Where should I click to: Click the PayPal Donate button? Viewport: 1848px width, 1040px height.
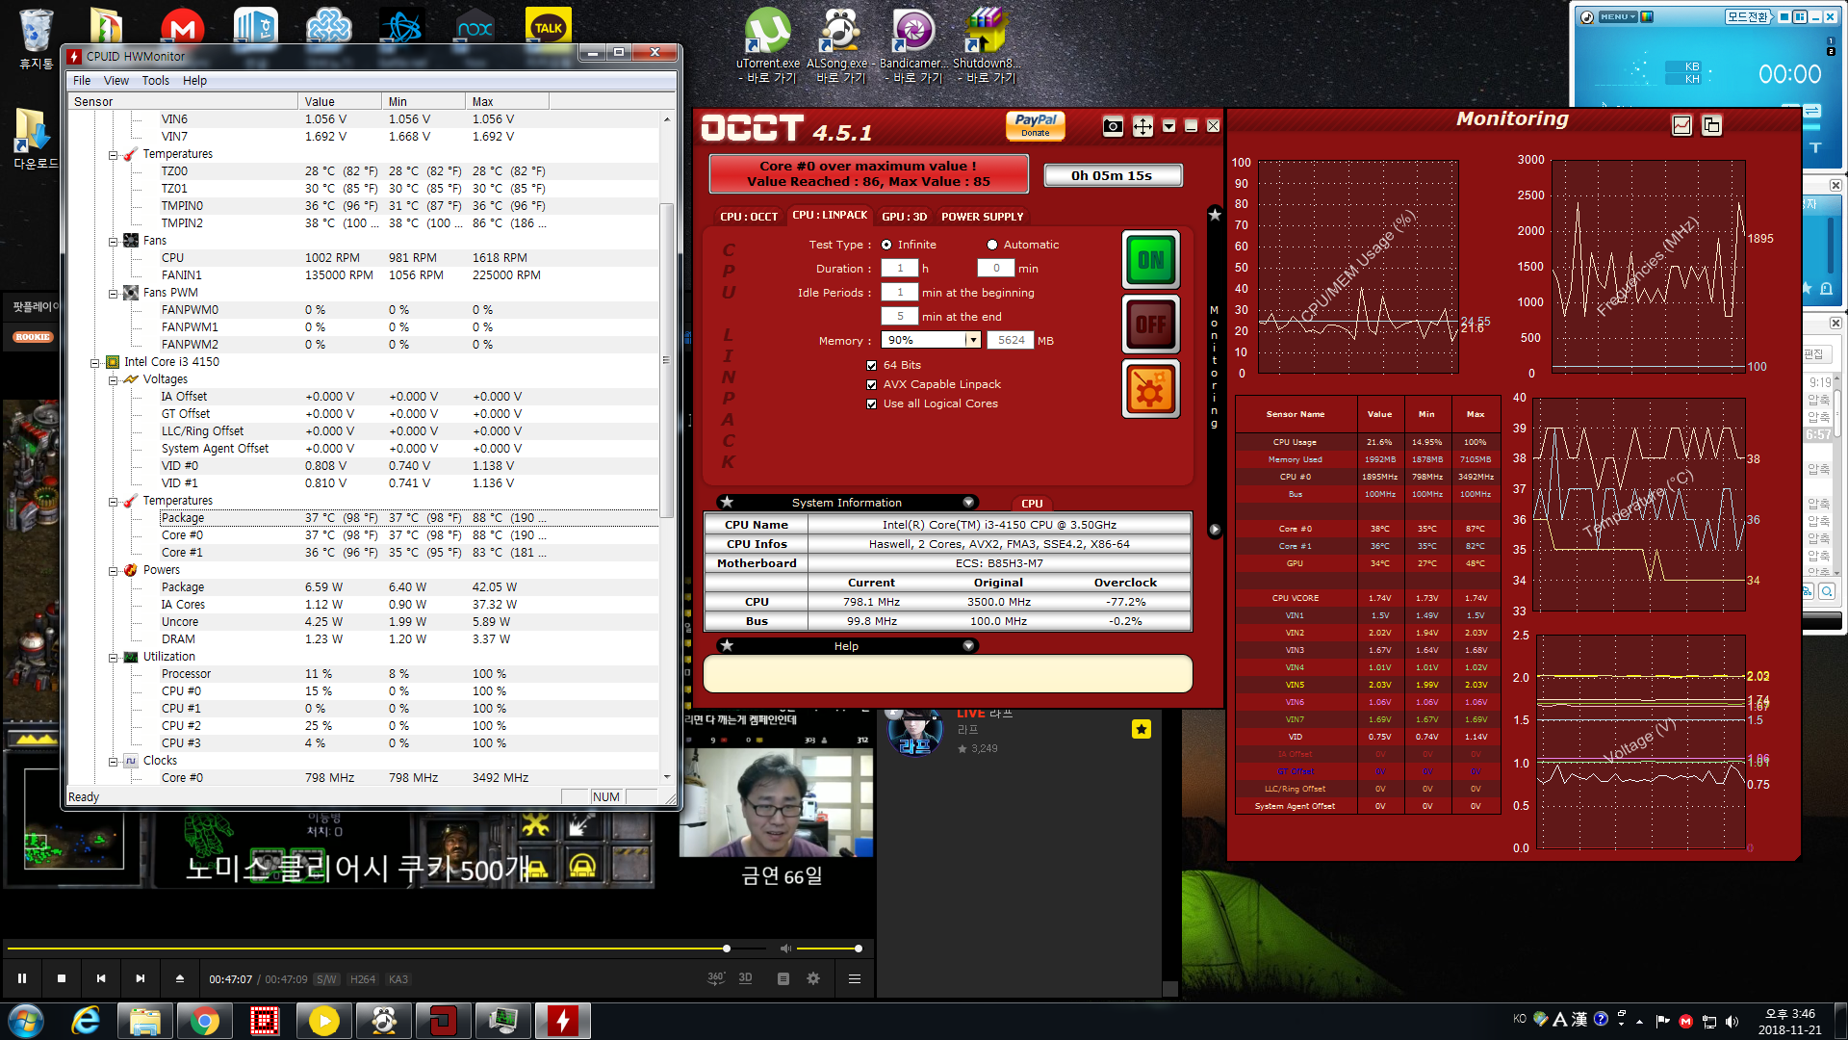tap(1036, 125)
